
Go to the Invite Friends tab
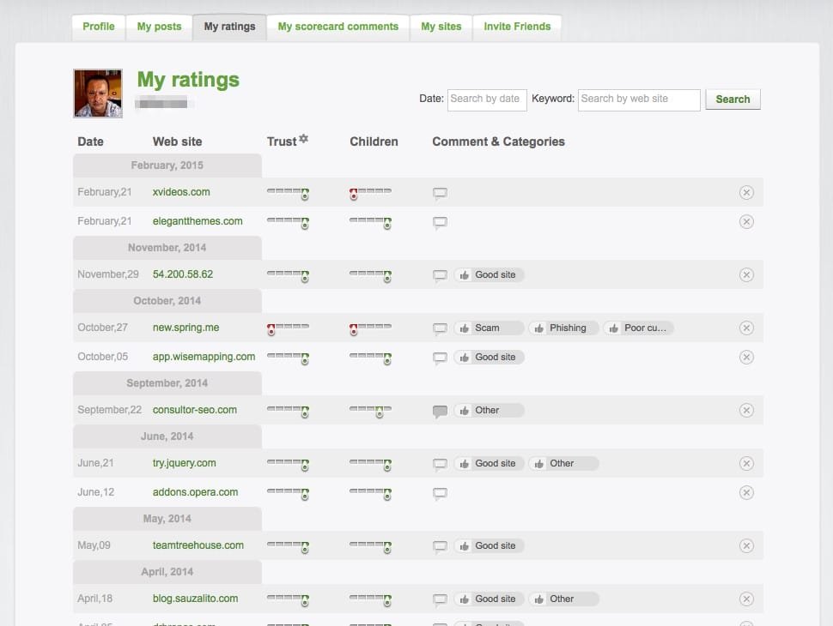517,27
